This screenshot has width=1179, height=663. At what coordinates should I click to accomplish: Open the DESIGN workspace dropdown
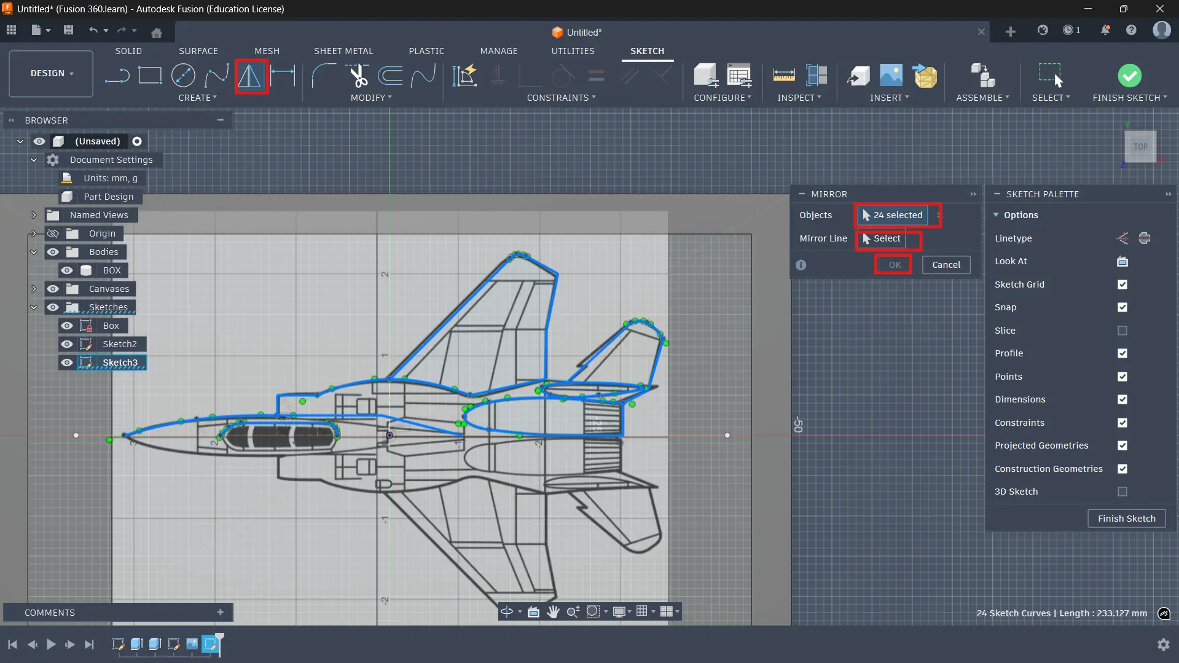coord(51,74)
